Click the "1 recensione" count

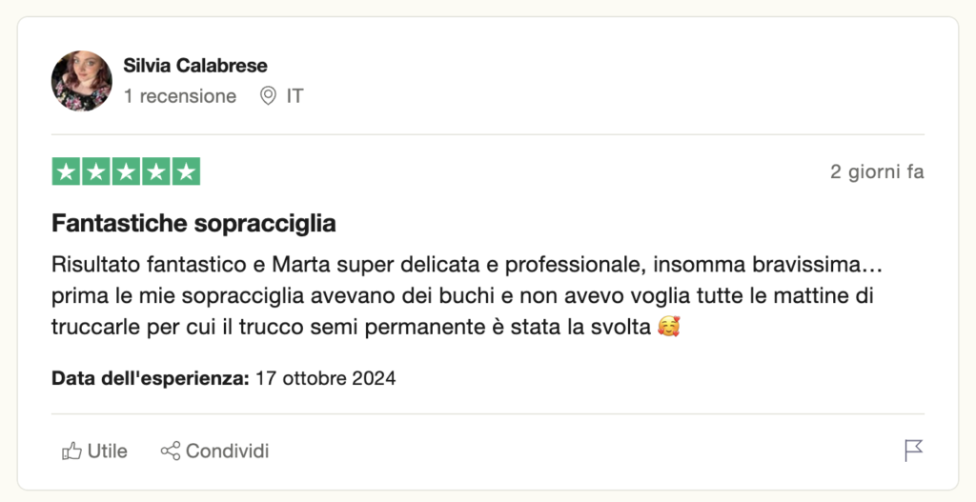click(x=180, y=96)
